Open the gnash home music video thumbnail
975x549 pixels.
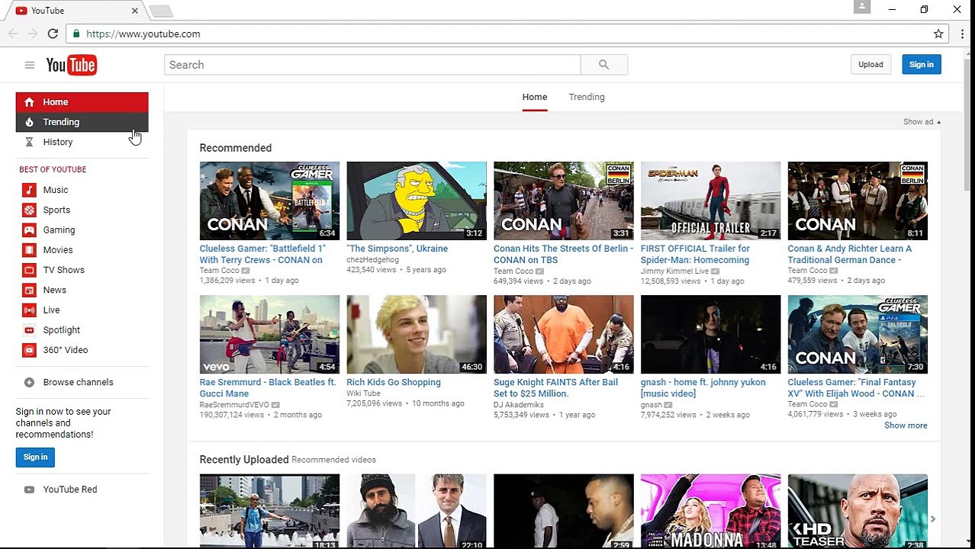(x=710, y=335)
